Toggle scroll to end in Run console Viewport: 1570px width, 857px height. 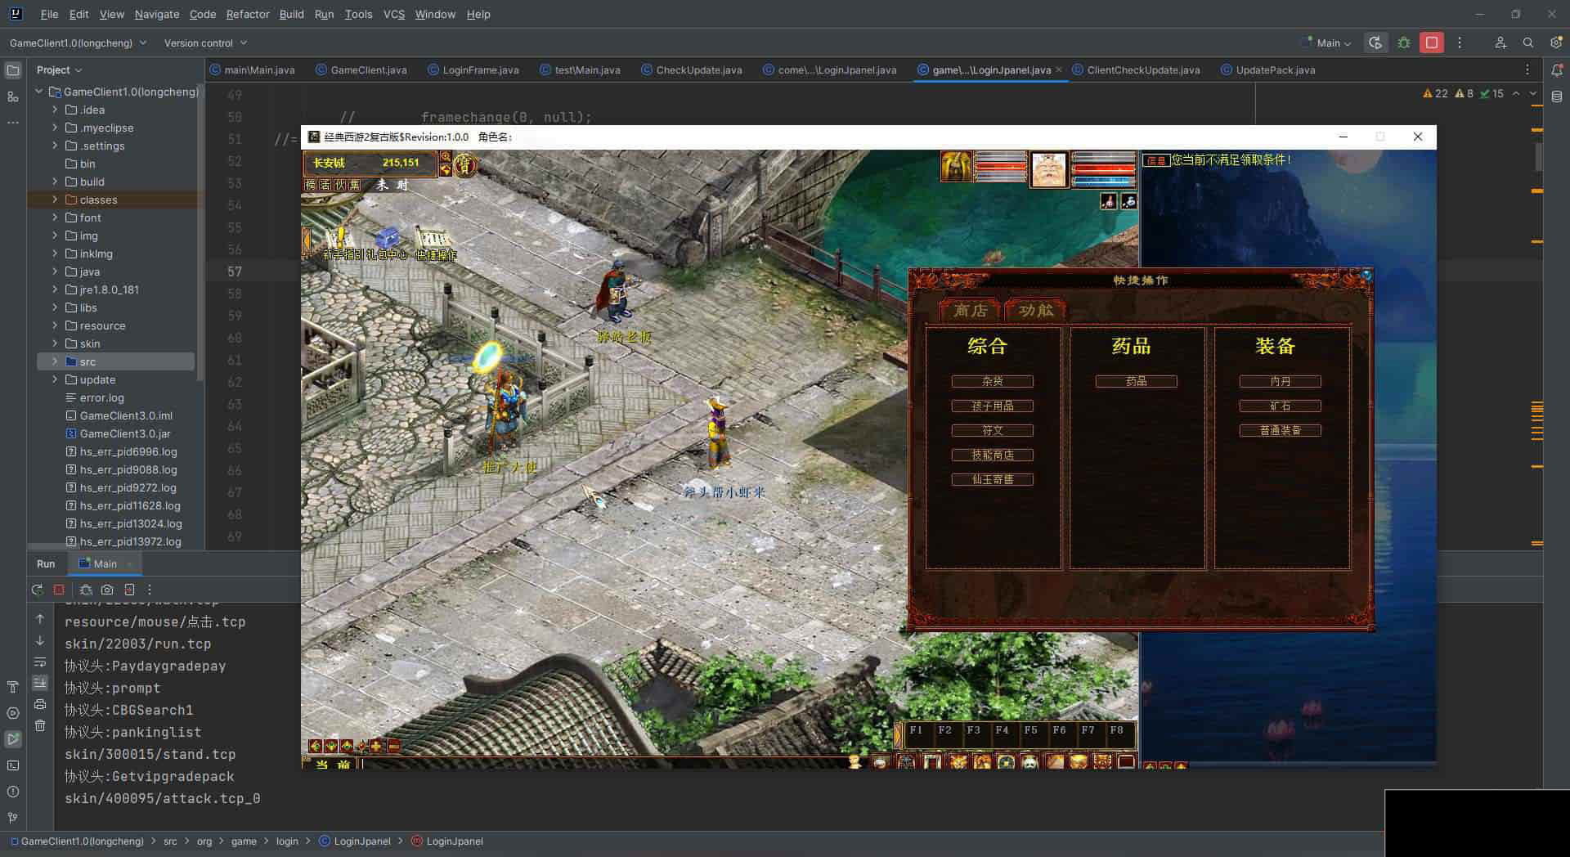(40, 683)
